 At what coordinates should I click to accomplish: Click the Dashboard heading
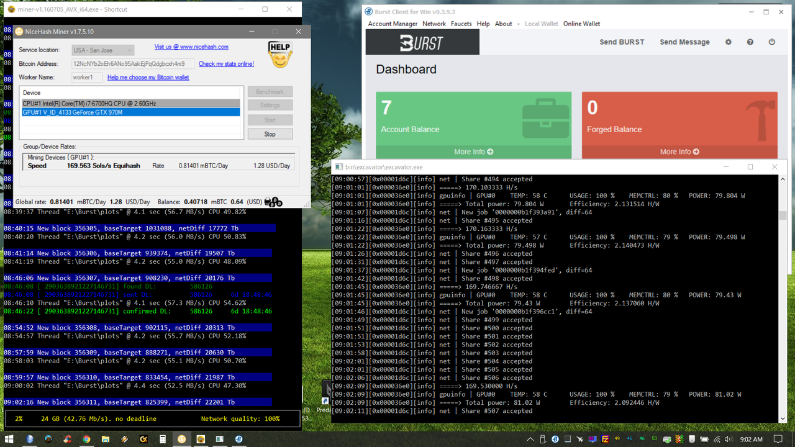point(406,70)
